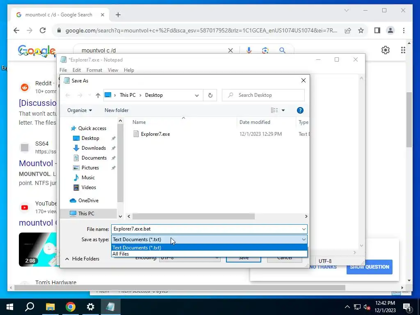Open Downloads in navigation pane
Image resolution: width=420 pixels, height=315 pixels.
[x=94, y=148]
